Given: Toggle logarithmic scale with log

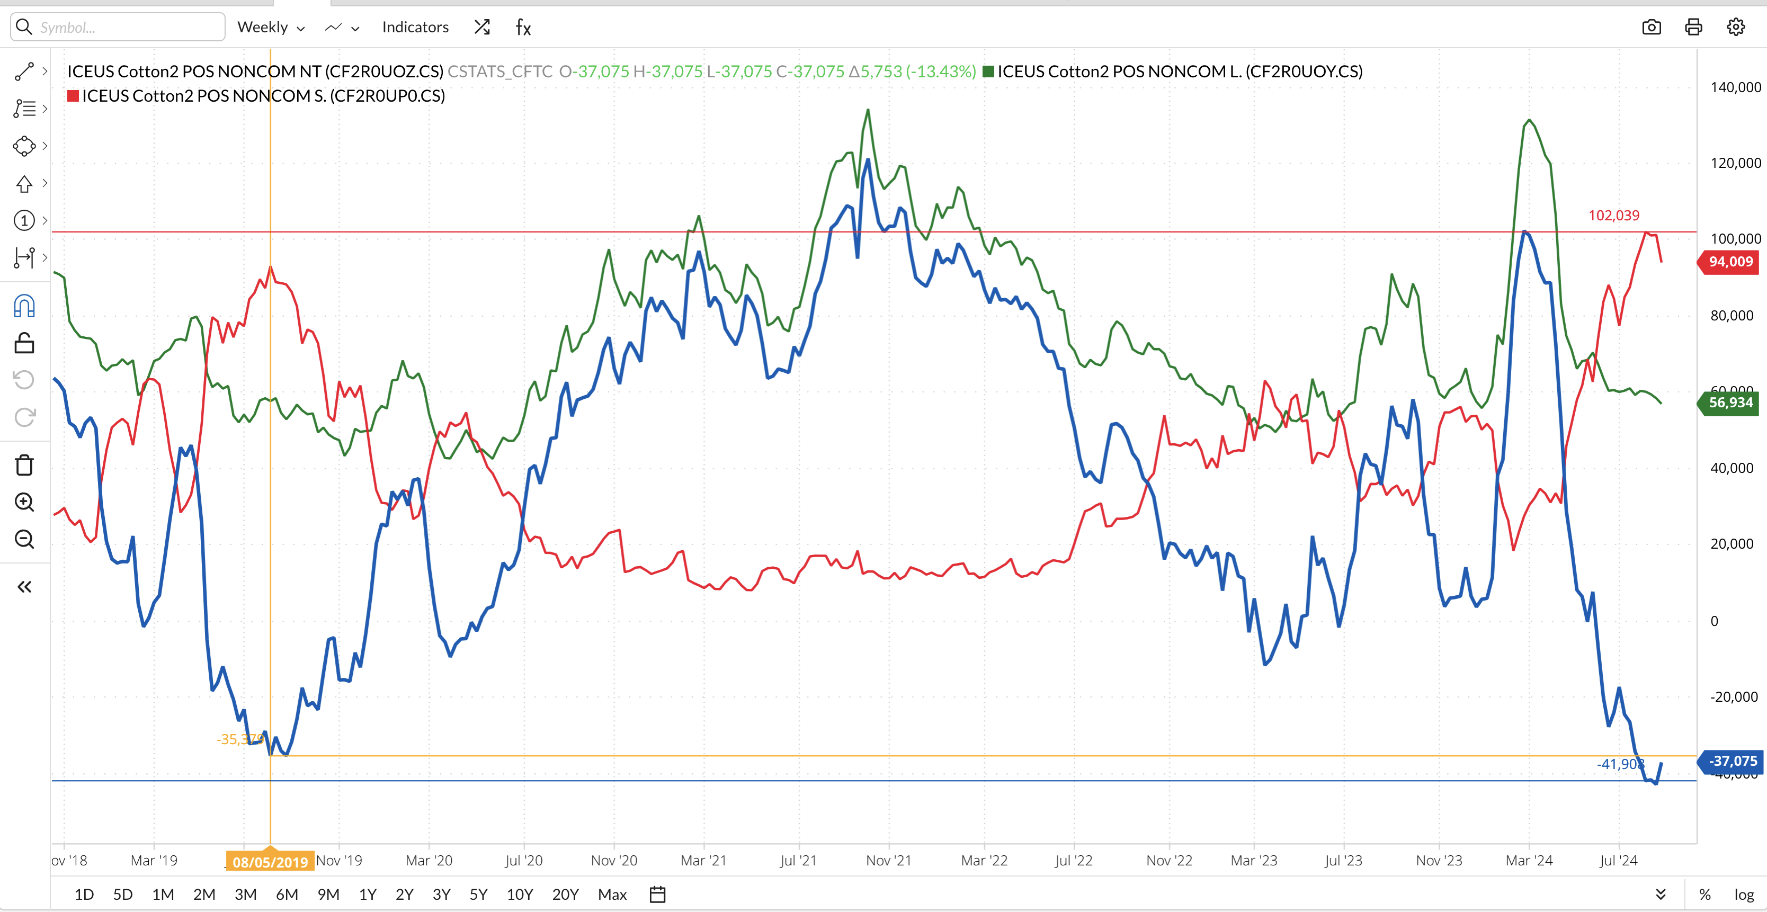Looking at the screenshot, I should tap(1744, 894).
